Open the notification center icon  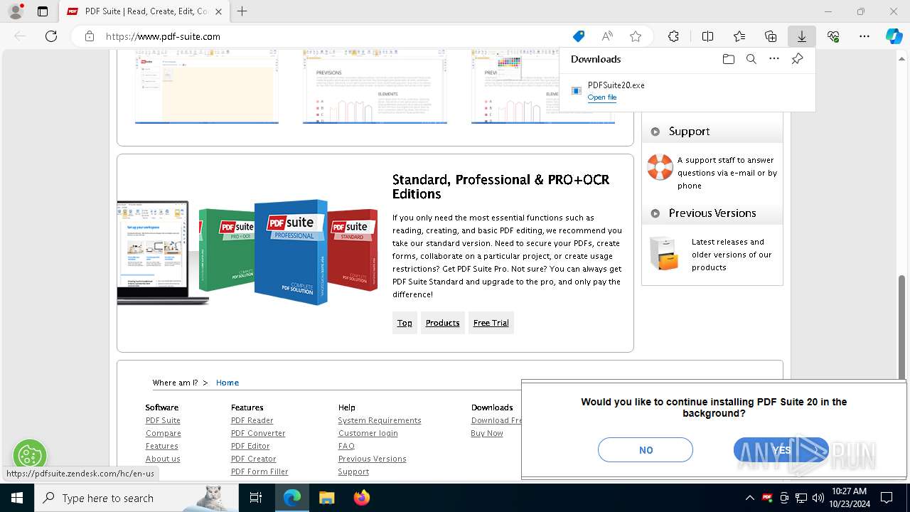(887, 498)
